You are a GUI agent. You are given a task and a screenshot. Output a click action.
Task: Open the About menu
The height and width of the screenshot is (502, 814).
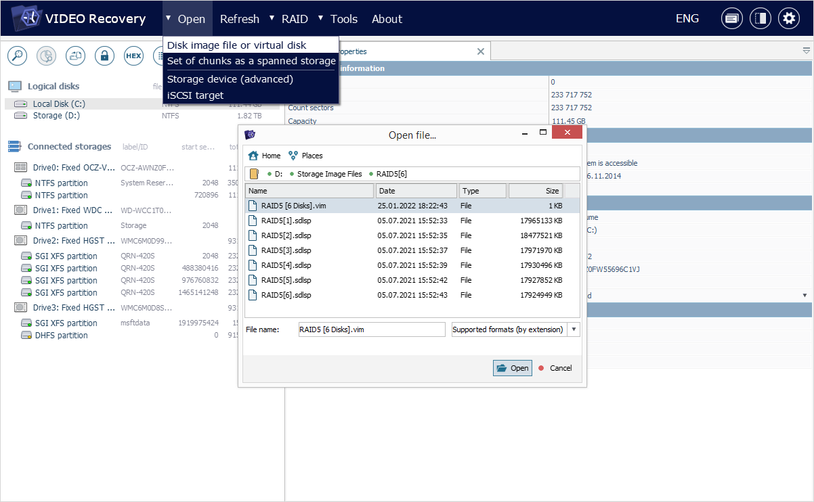[387, 19]
